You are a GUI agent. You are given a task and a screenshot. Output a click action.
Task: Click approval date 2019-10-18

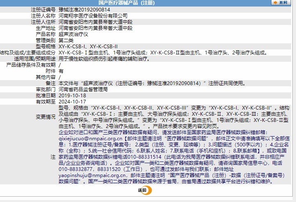click(x=72, y=96)
